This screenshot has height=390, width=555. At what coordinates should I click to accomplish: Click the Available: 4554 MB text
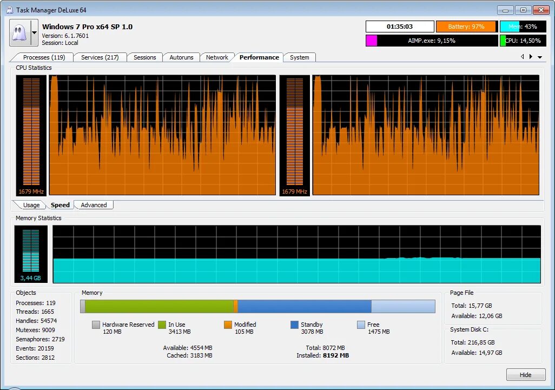coord(188,348)
